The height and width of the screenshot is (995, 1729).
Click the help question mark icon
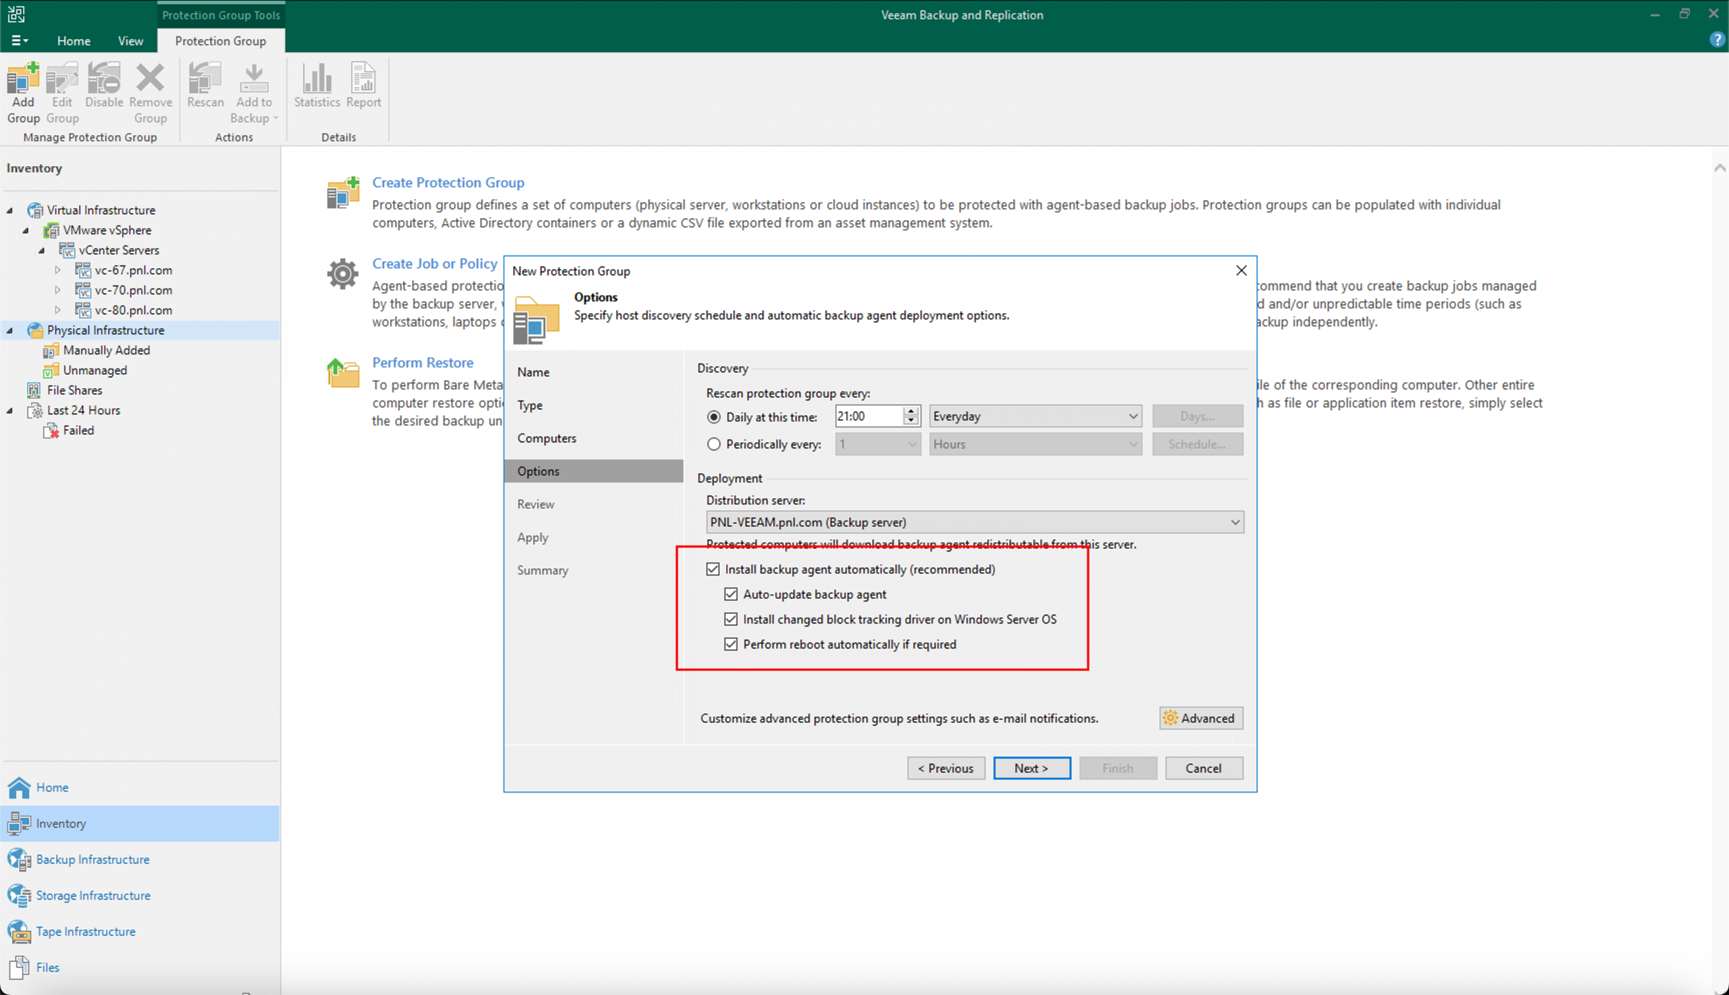pos(1717,40)
